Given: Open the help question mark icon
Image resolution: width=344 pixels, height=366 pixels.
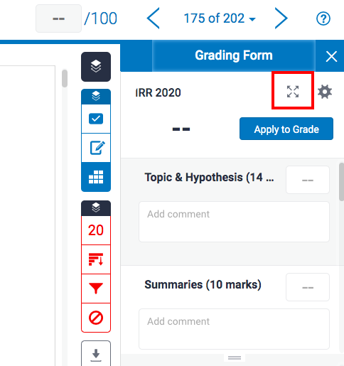Looking at the screenshot, I should (323, 18).
